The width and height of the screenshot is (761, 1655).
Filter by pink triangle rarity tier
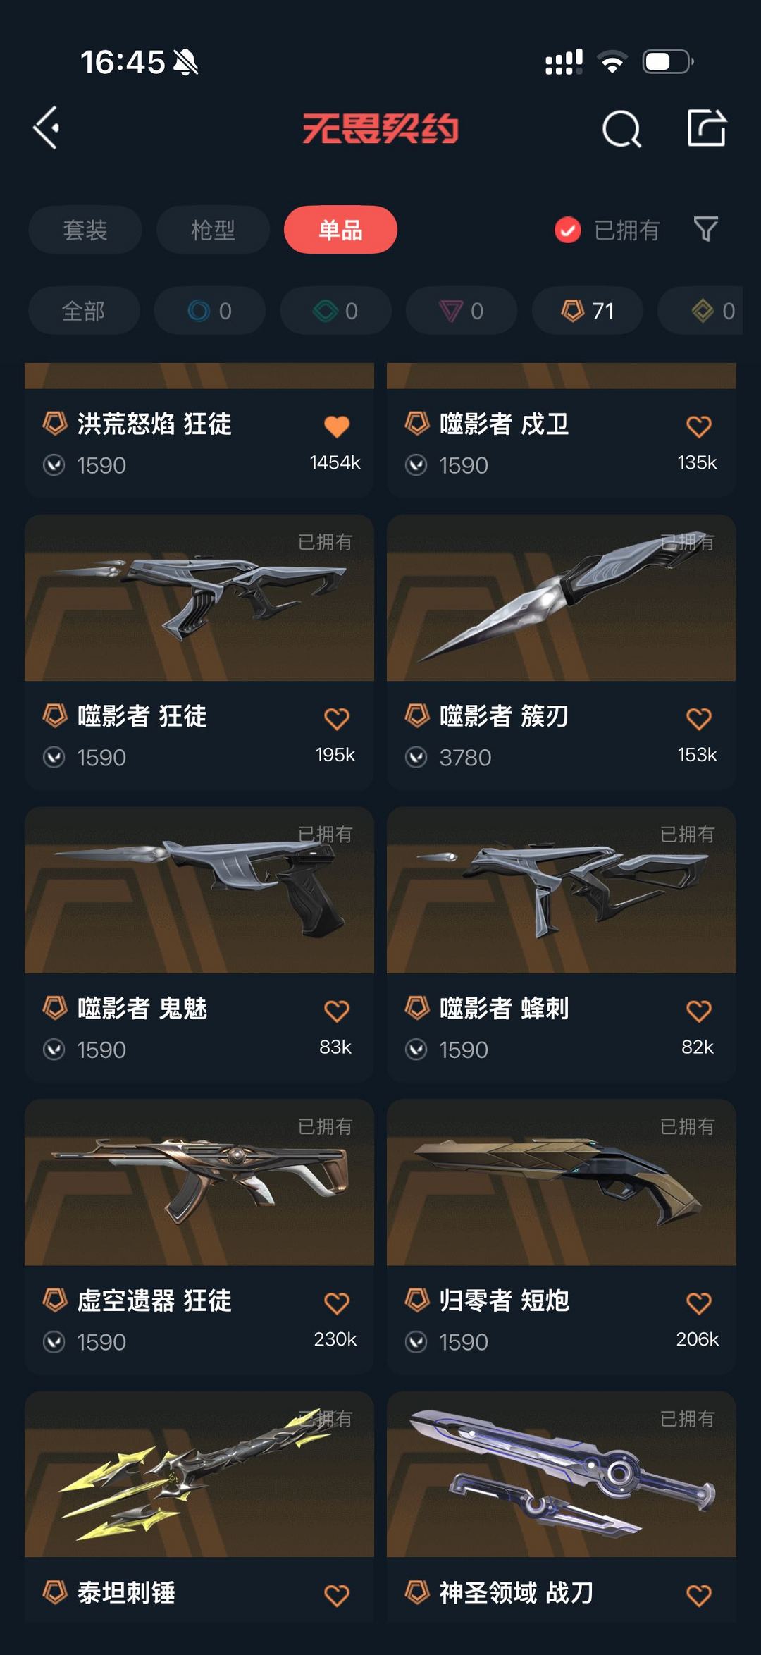pyautogui.click(x=462, y=311)
